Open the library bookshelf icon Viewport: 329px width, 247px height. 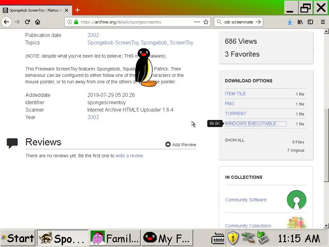click(300, 22)
